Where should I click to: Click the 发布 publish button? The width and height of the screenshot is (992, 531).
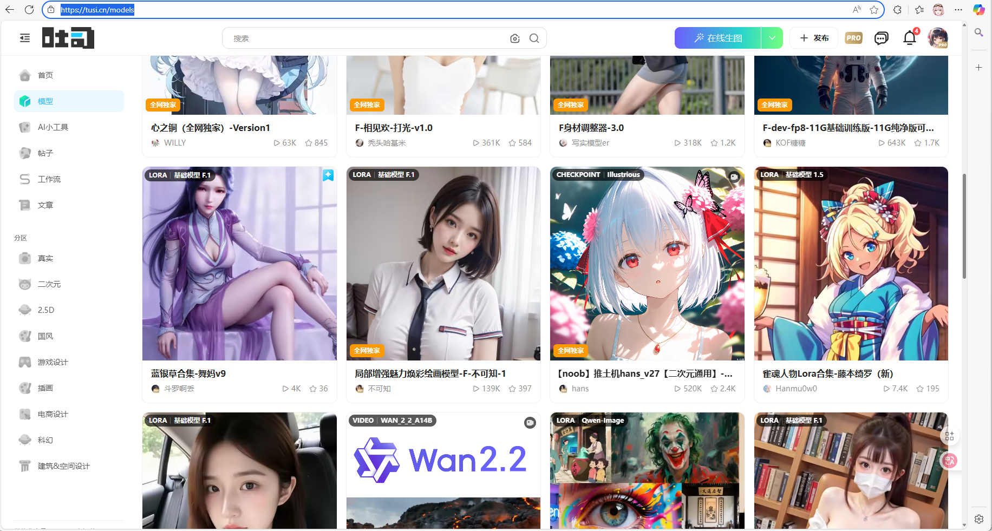[814, 38]
